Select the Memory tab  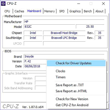pos(49,11)
